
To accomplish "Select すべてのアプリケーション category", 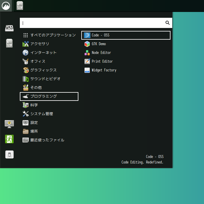I will point(49,35).
